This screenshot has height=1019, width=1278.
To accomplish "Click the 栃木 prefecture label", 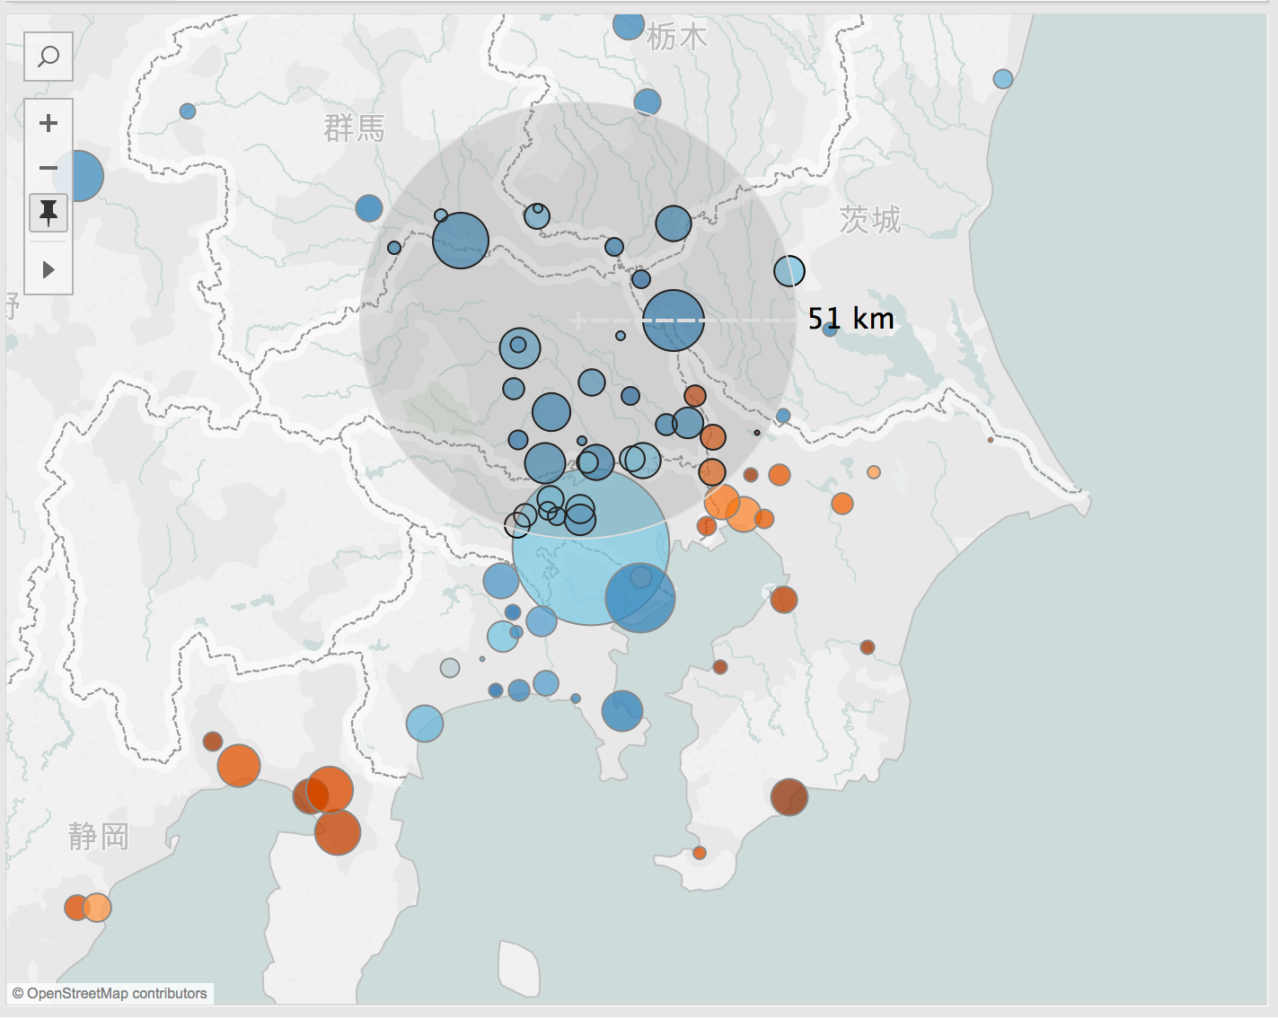I will [676, 38].
